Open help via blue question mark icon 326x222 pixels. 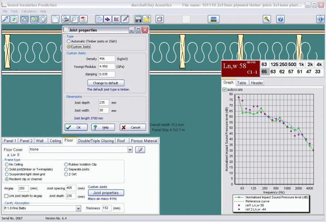[x=280, y=19]
